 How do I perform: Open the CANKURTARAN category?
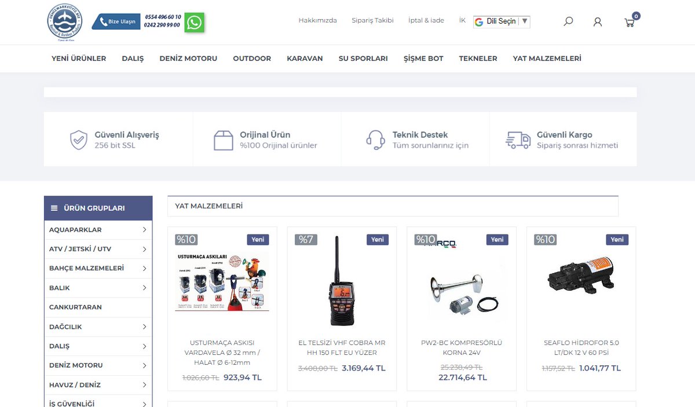(x=75, y=307)
